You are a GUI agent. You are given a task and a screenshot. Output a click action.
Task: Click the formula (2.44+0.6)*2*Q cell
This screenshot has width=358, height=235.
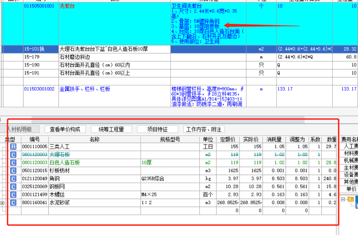pos(305,57)
